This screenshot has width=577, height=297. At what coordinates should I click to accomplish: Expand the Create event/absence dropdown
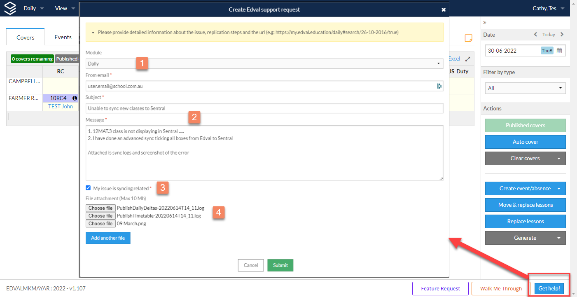click(x=559, y=188)
